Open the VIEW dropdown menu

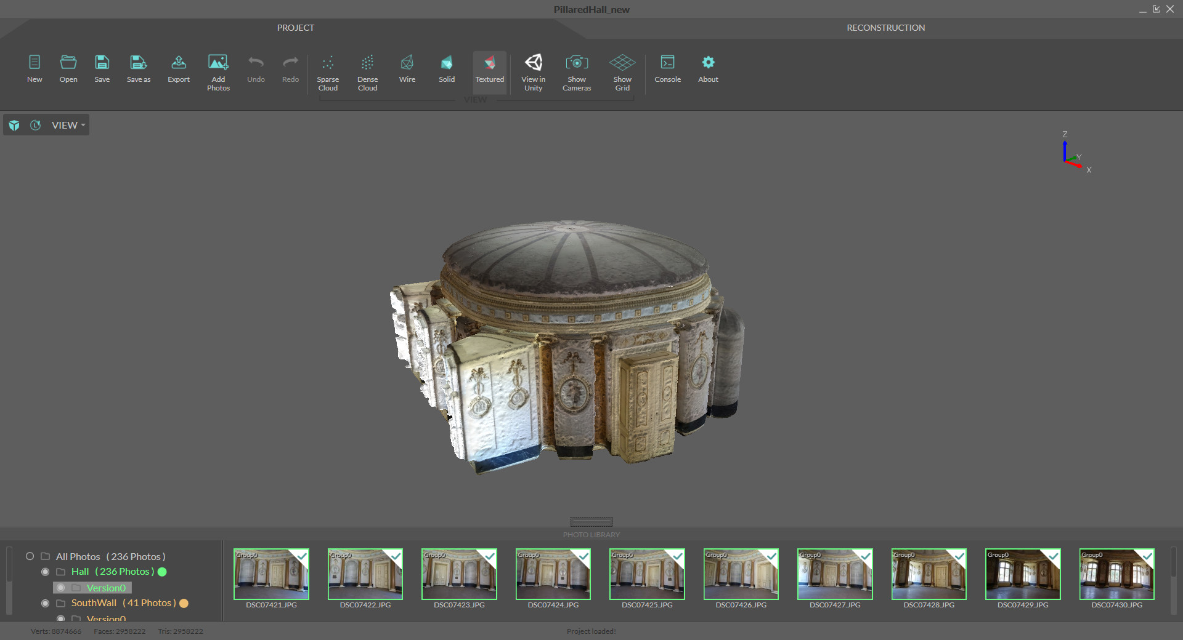pos(67,125)
